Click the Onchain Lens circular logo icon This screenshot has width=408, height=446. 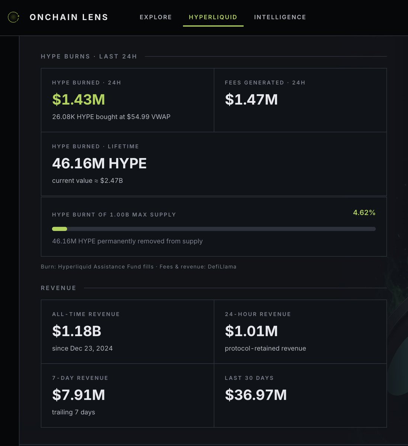pos(13,17)
